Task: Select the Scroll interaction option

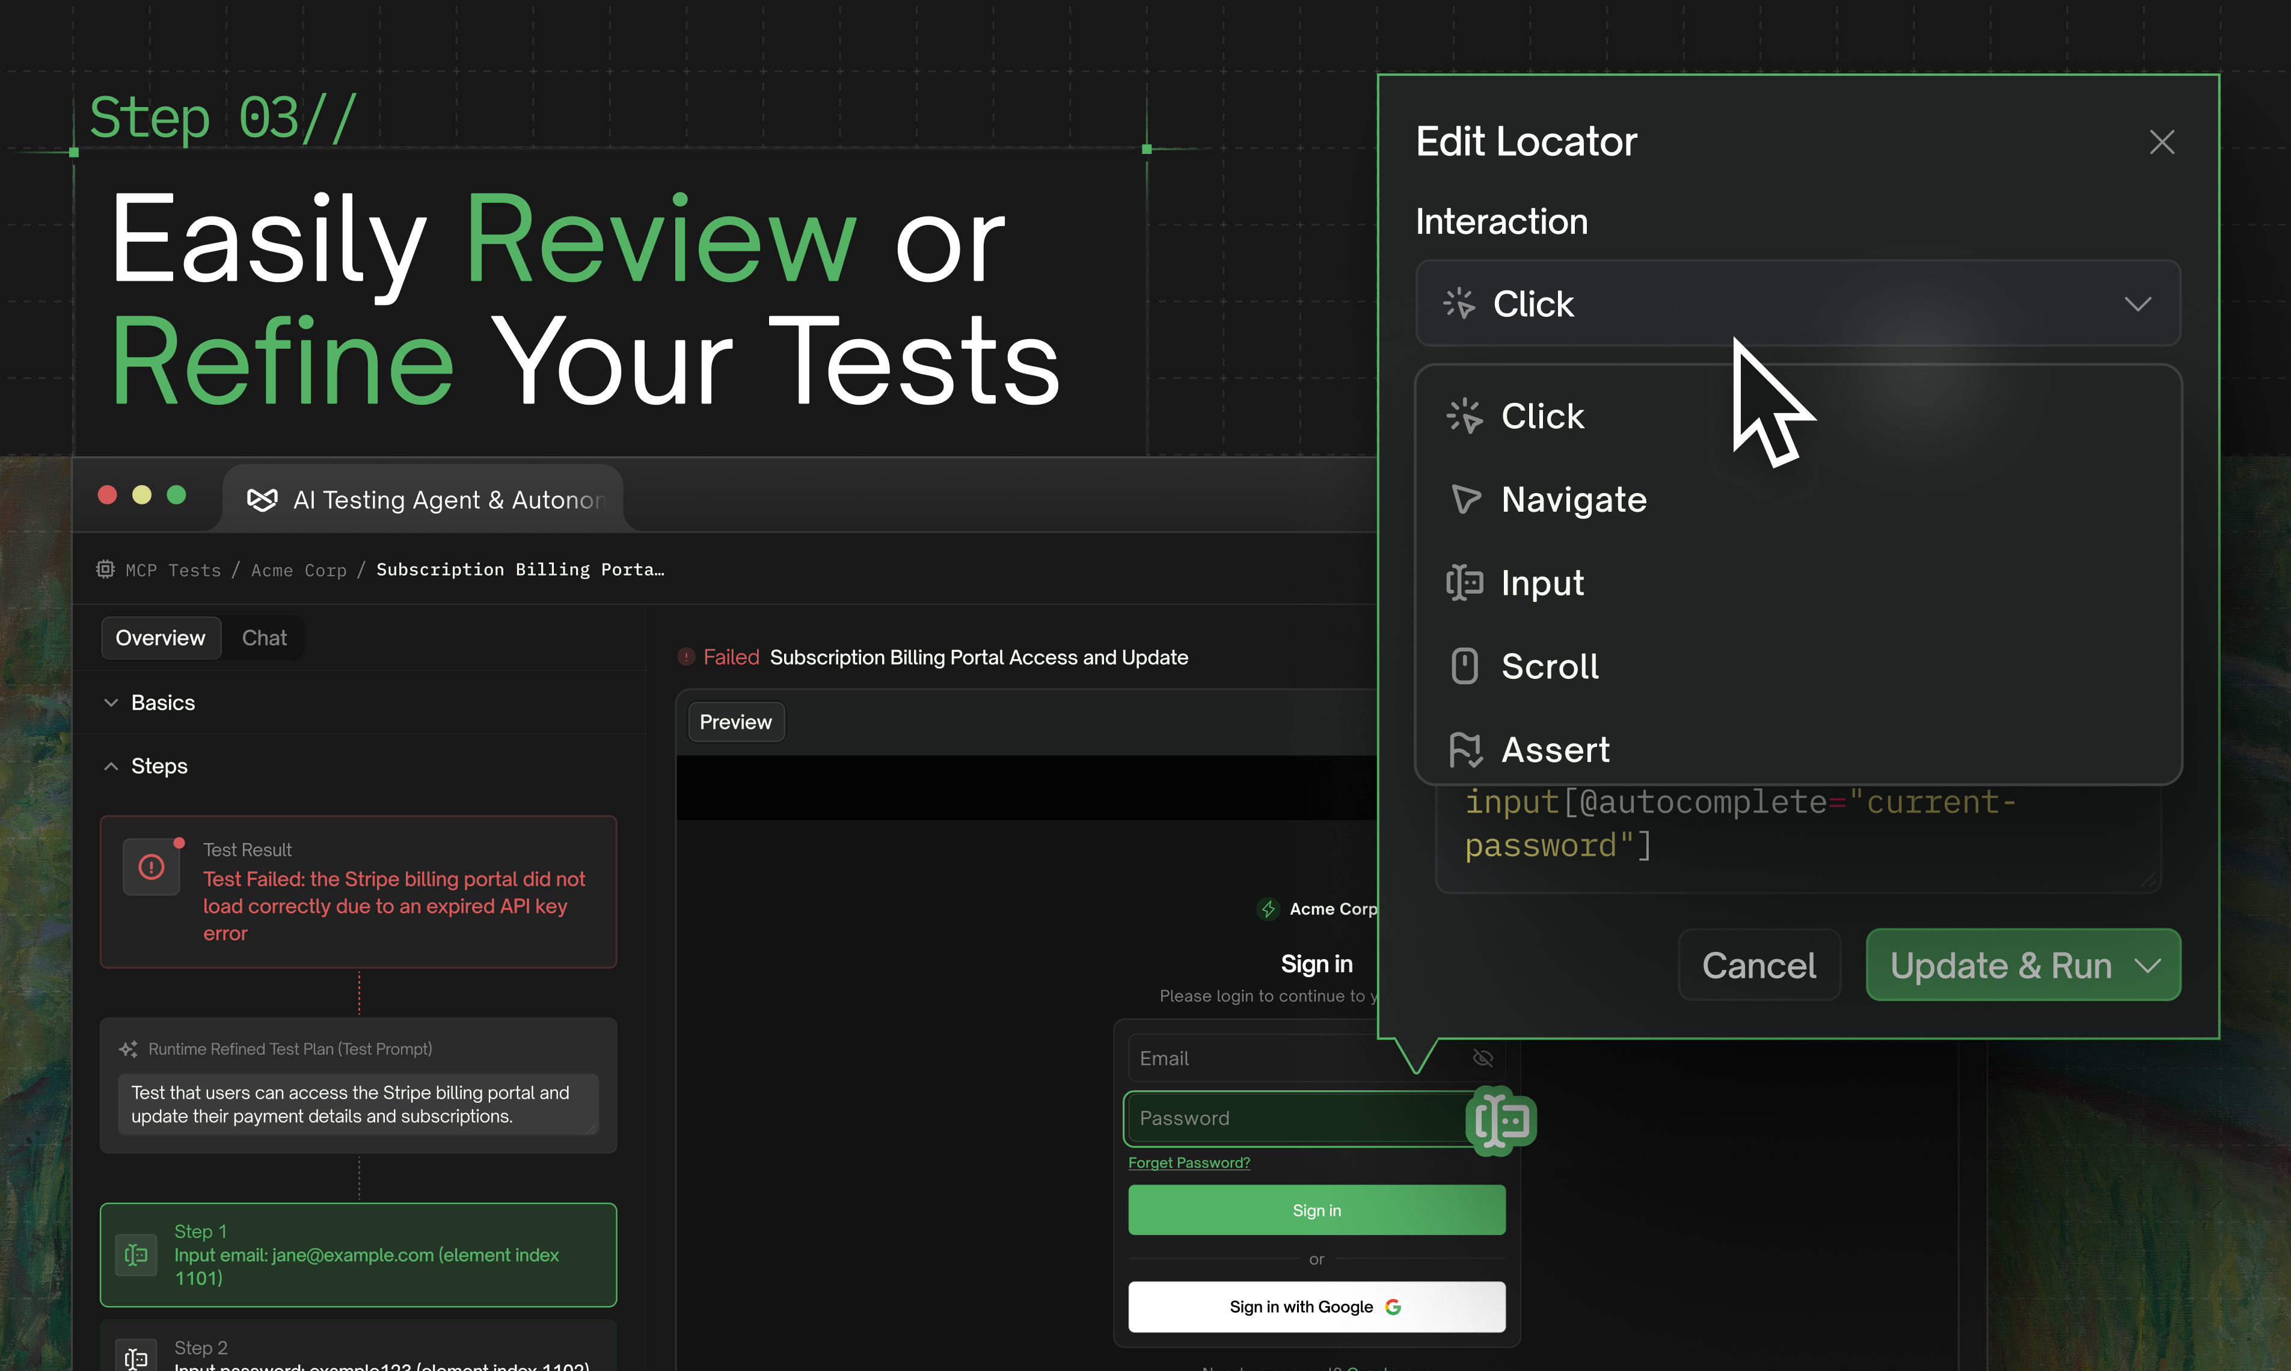Action: click(1549, 666)
